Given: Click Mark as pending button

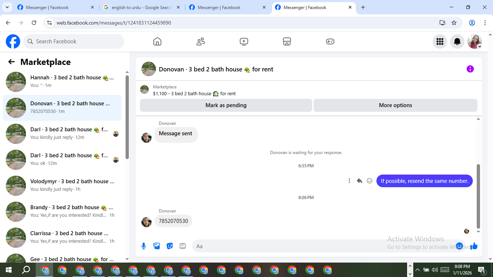Looking at the screenshot, I should 226,105.
